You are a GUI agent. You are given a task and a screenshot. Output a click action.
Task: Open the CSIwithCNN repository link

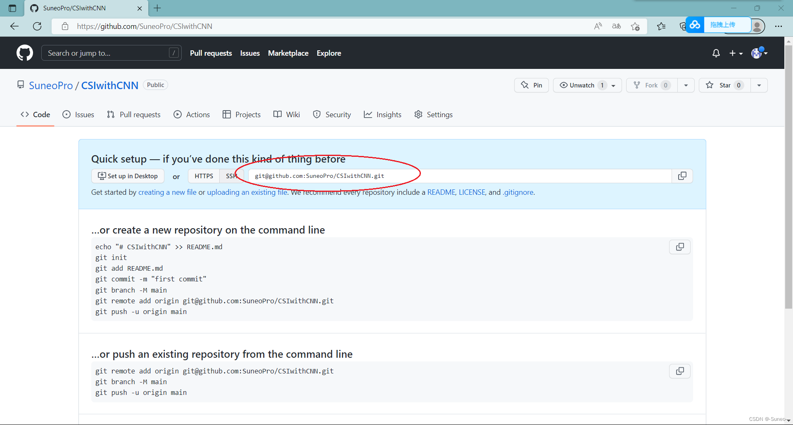[110, 85]
